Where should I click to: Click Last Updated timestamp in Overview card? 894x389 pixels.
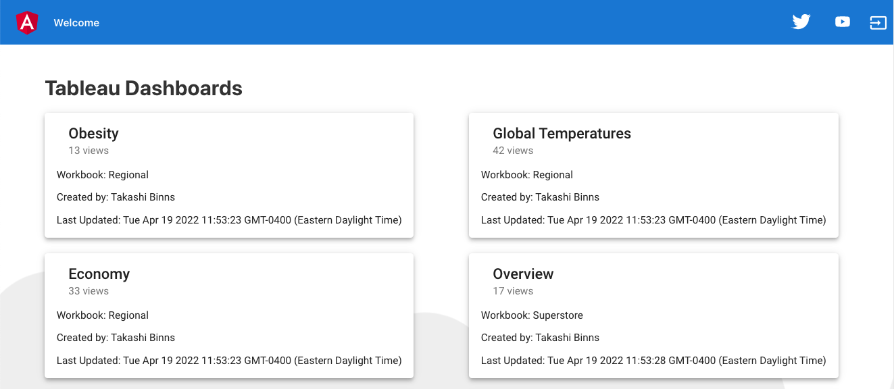(x=653, y=361)
